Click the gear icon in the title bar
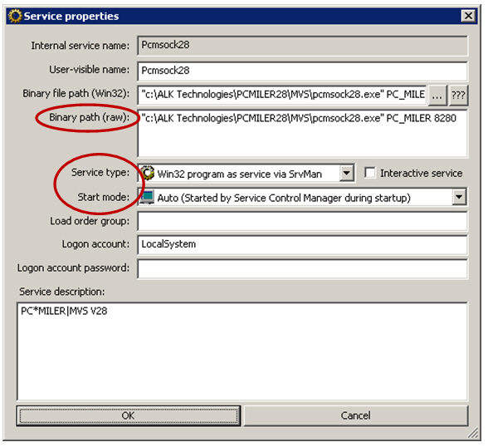Image resolution: width=488 pixels, height=447 pixels. [15, 16]
